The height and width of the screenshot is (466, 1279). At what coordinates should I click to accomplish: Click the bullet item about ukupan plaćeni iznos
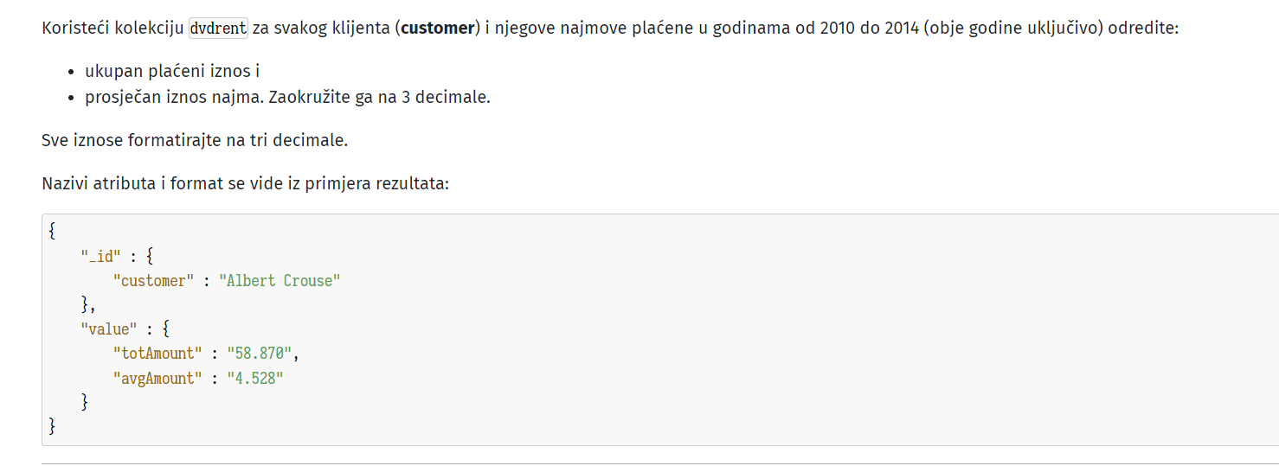(x=172, y=71)
